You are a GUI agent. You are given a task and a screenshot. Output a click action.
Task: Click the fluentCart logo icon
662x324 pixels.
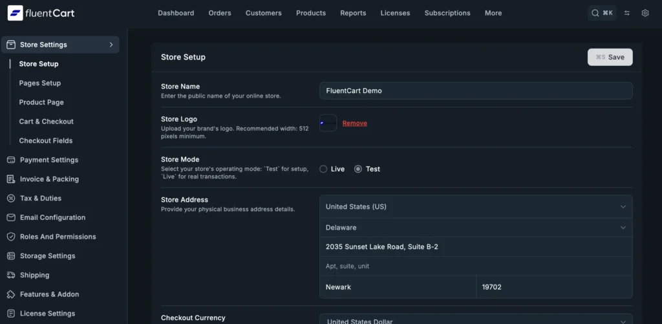15,13
